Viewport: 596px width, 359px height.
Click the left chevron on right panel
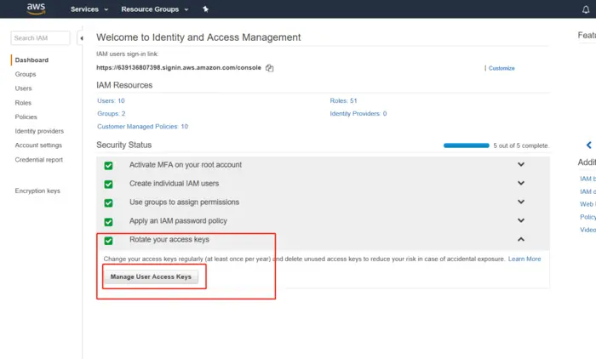click(x=588, y=145)
